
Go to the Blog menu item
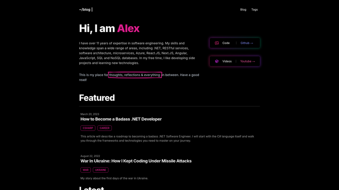click(243, 9)
